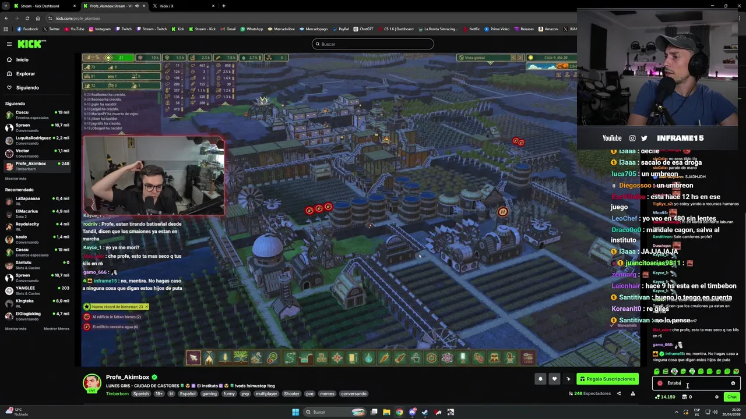
Task: Click the gaming stream tag
Action: coord(209,394)
